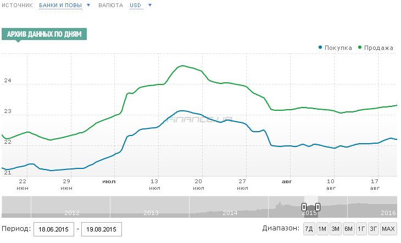Jump to 2016 in the navigator timeline

pyautogui.click(x=388, y=212)
